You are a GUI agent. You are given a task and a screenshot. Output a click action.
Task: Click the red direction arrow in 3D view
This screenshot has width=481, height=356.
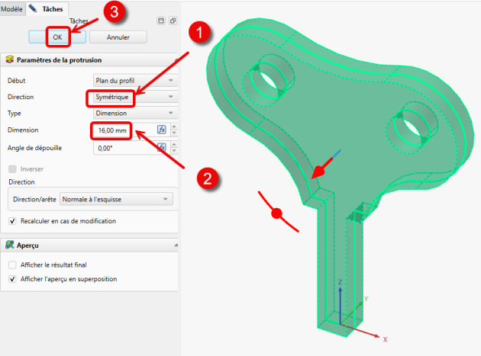pos(321,168)
